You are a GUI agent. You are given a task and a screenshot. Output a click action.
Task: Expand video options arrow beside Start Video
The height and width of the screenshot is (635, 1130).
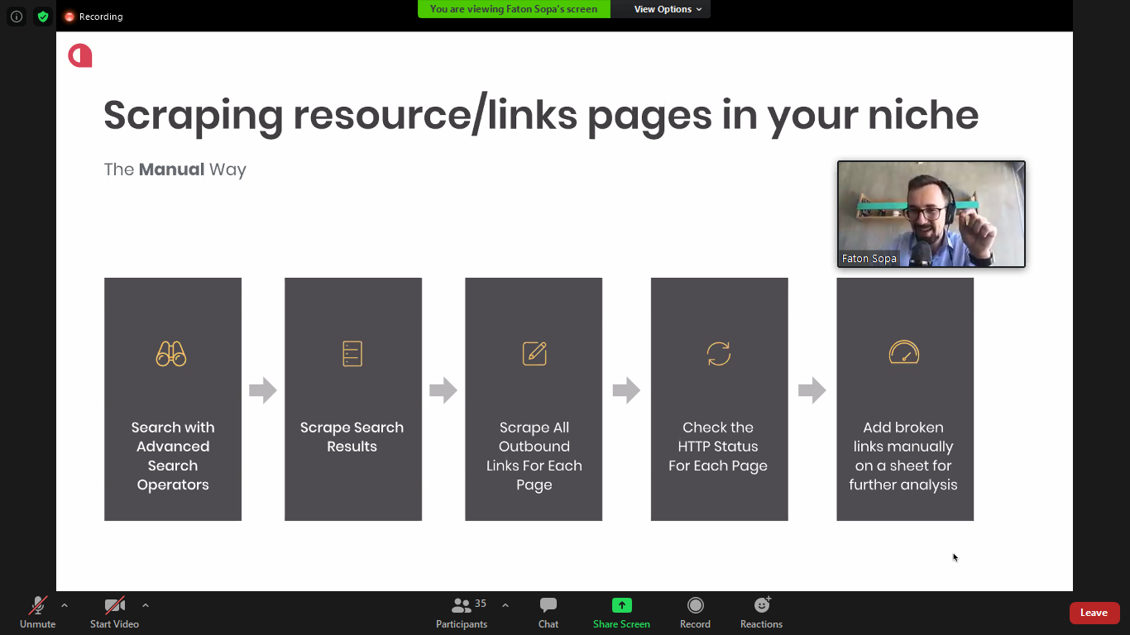(x=146, y=605)
